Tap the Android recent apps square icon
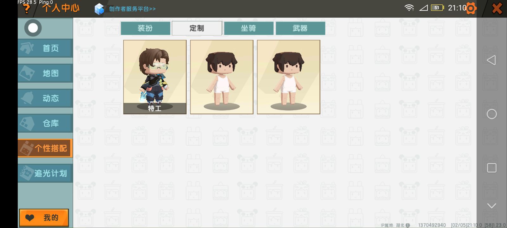The height and width of the screenshot is (228, 507). coord(491,168)
